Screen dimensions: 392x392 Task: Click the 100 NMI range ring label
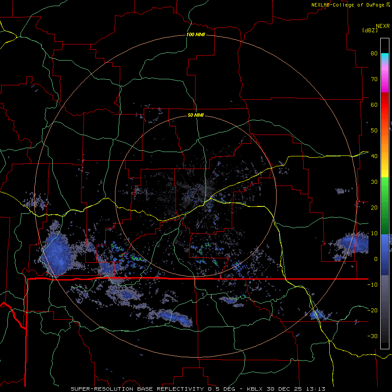[196, 34]
